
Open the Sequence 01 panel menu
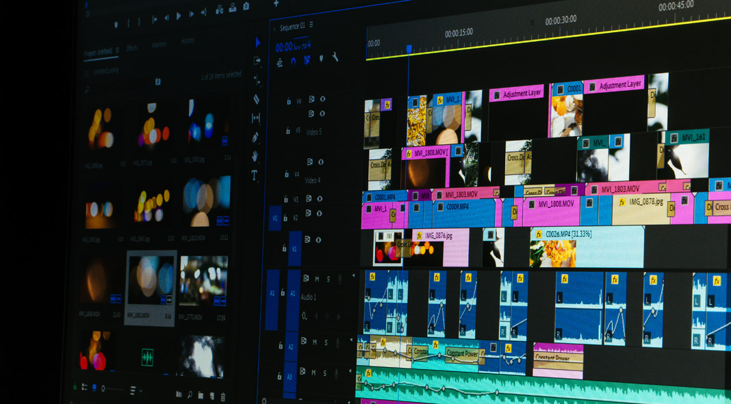(x=311, y=25)
